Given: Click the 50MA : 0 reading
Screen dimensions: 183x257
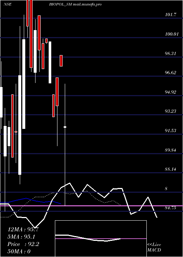Looking at the screenshot, I should coord(19,251).
